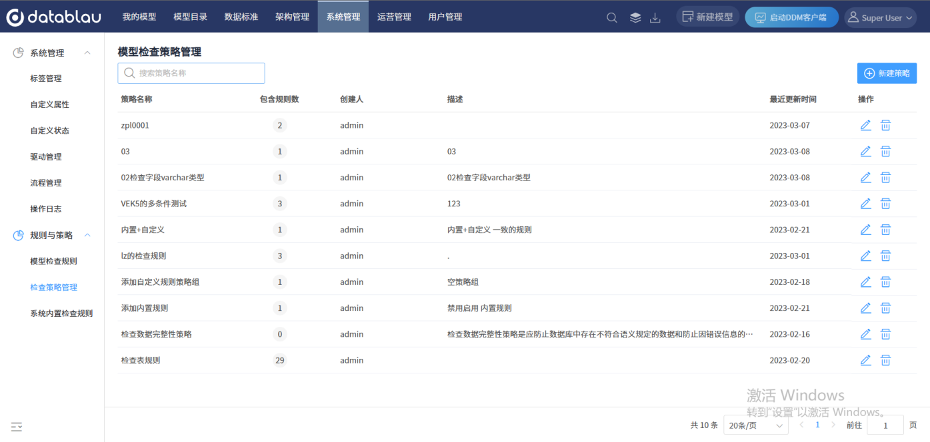
Task: Edit the VEK5的多条件测试 strategy
Action: (865, 203)
